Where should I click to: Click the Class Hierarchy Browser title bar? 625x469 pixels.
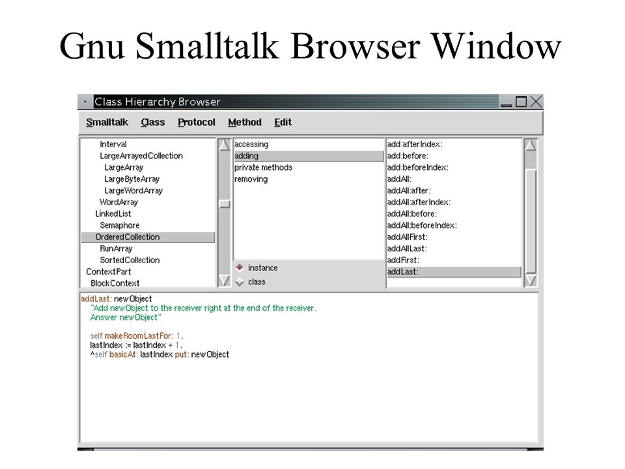click(296, 102)
